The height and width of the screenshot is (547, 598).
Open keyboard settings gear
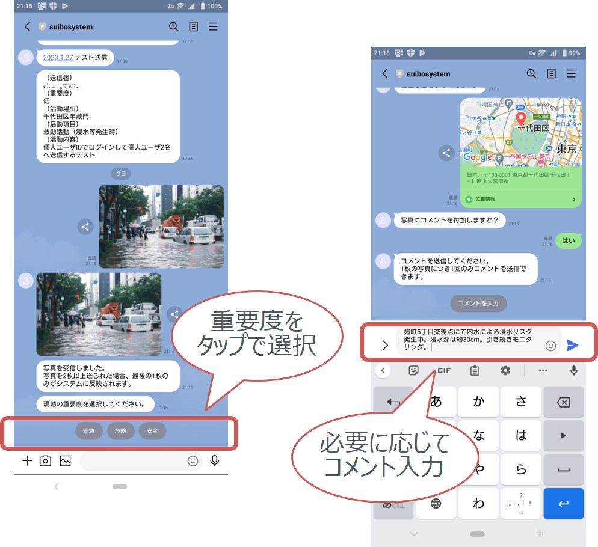pos(505,370)
